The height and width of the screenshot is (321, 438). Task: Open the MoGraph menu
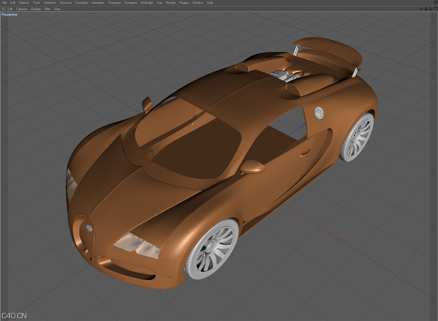pyautogui.click(x=147, y=3)
